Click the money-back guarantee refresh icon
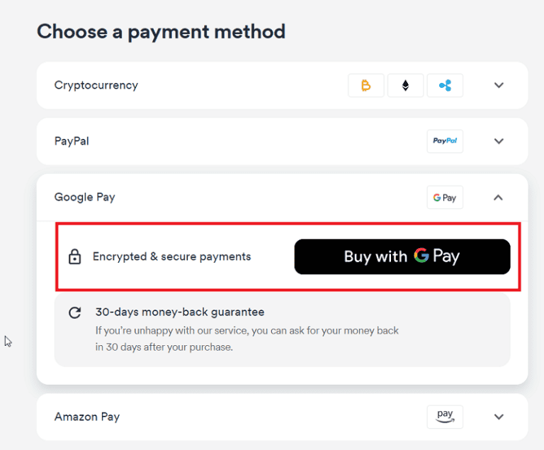Viewport: 544px width, 450px height. point(74,313)
